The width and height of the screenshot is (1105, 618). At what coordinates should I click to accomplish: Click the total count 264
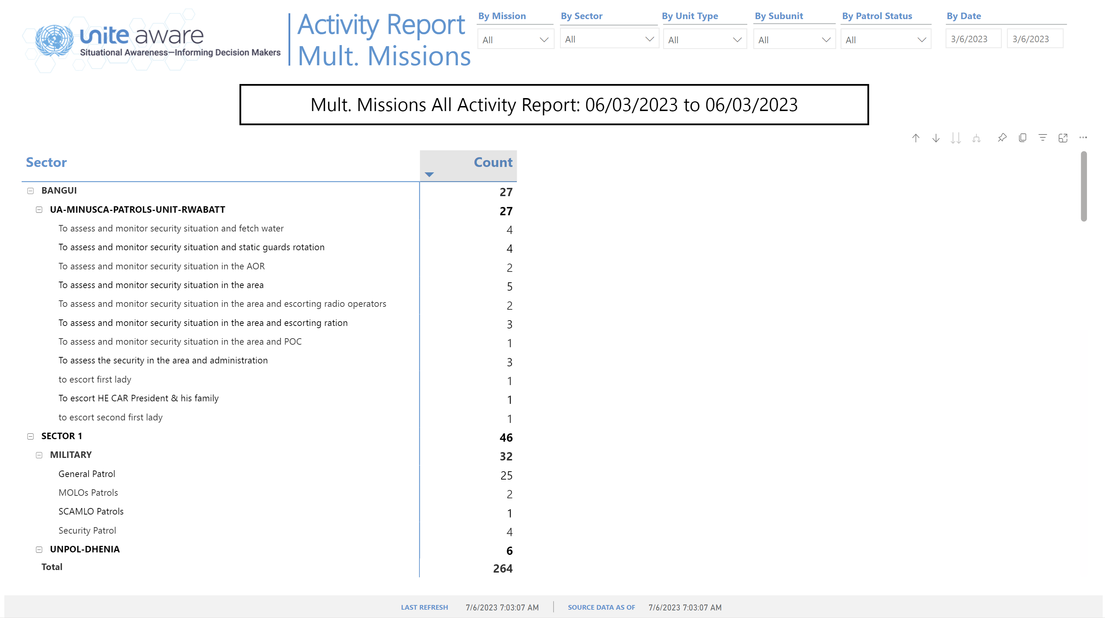[x=503, y=569]
